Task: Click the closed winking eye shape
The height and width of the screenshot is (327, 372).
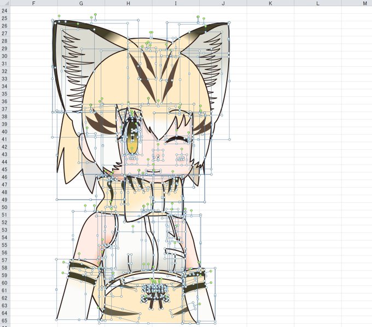Action: tap(178, 139)
